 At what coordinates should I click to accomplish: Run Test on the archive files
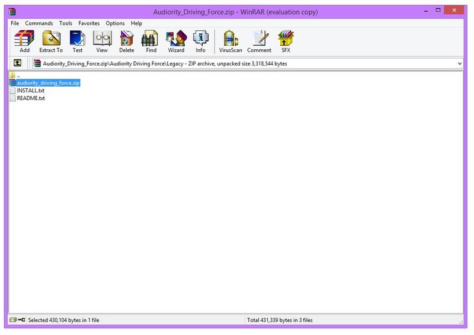click(x=78, y=41)
